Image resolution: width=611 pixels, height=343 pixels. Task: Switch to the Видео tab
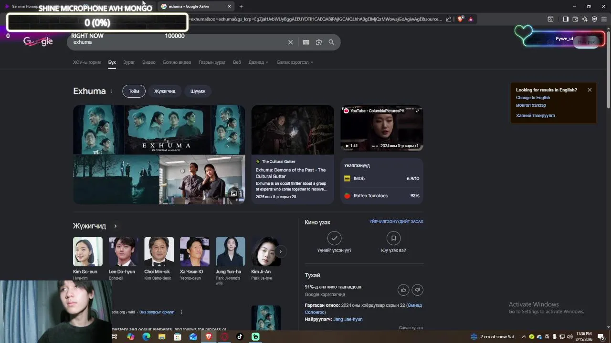coord(149,62)
